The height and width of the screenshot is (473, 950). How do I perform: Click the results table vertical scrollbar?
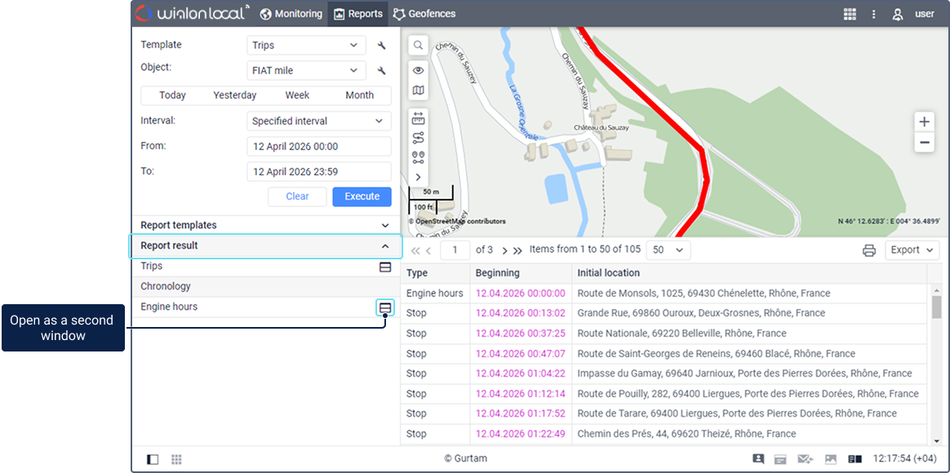pos(936,307)
